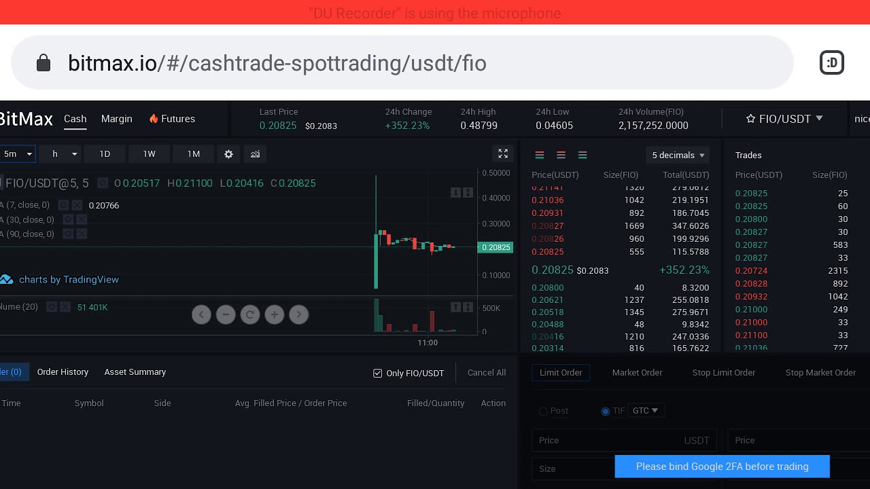The image size is (870, 489).
Task: Maximize the volume pane
Action: [x=468, y=308]
